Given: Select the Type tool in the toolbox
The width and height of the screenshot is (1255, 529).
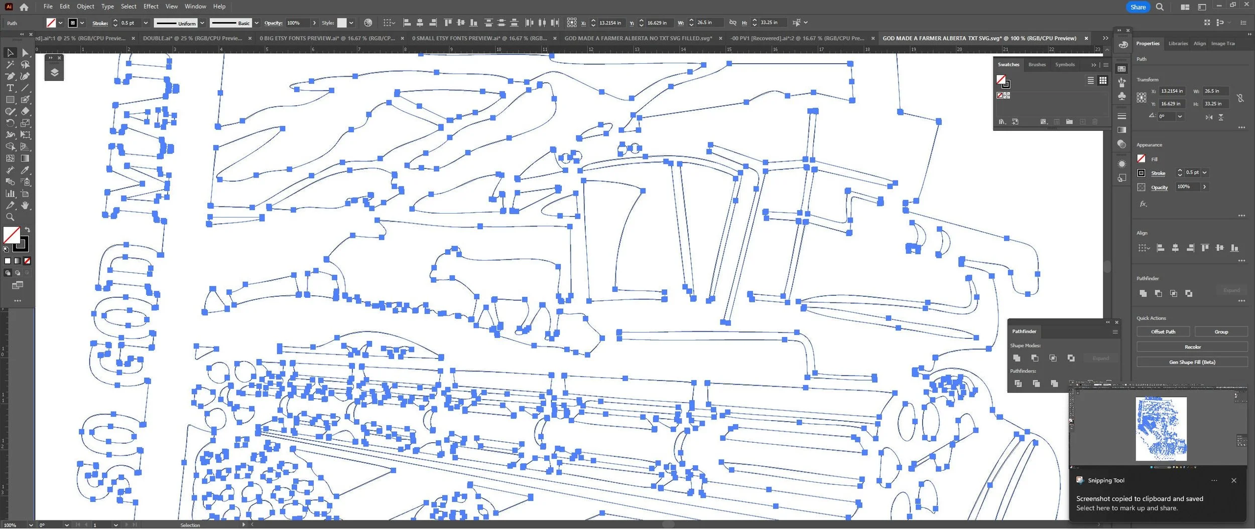Looking at the screenshot, I should [10, 88].
